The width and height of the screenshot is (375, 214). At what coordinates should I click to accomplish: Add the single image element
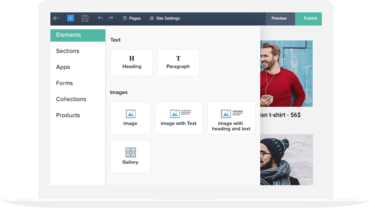point(130,118)
